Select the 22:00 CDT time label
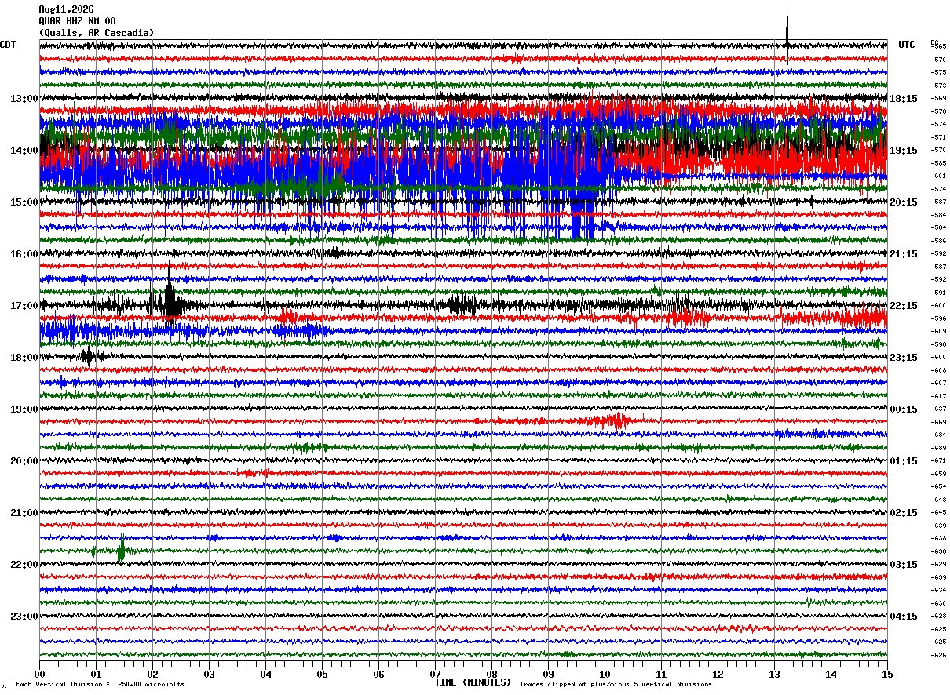Viewport: 950px width, 695px height. (24, 564)
